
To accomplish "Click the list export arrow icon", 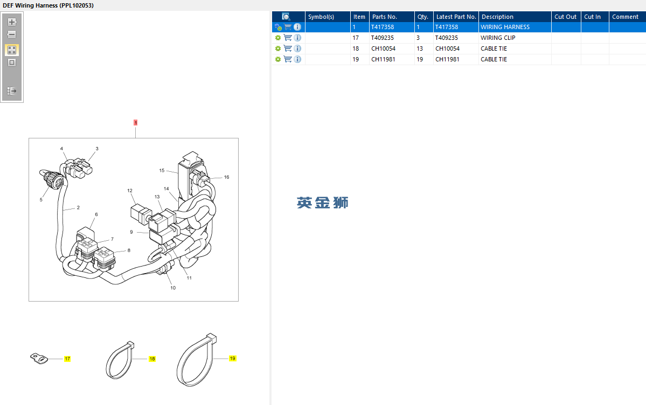I will (x=12, y=90).
